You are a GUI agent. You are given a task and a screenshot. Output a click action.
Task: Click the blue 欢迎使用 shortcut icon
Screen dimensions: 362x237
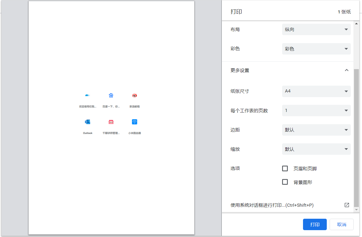point(88,95)
